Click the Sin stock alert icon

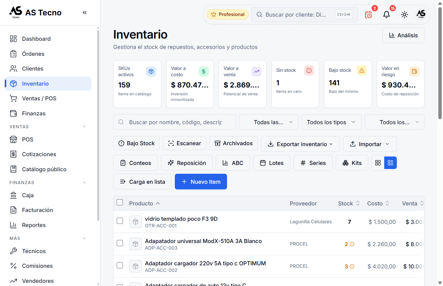tap(309, 71)
